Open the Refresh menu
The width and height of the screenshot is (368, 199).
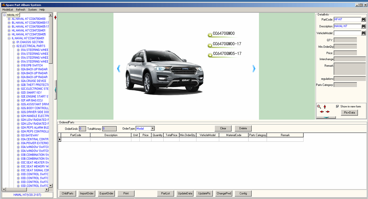pos(20,10)
